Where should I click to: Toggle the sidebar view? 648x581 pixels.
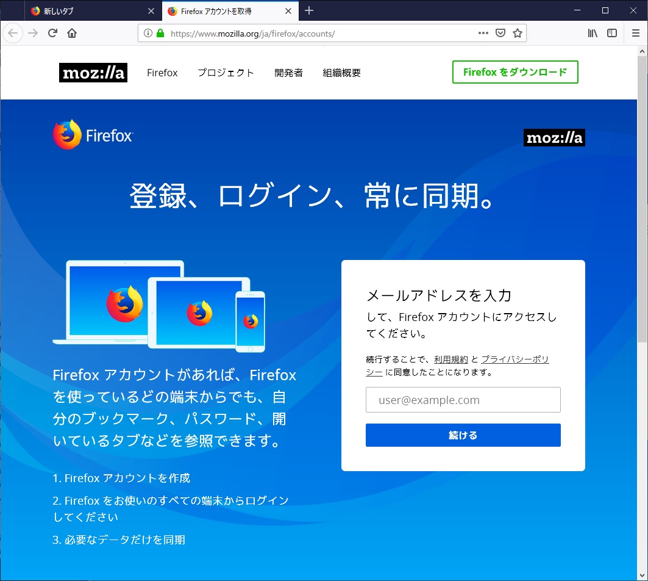[x=612, y=34]
